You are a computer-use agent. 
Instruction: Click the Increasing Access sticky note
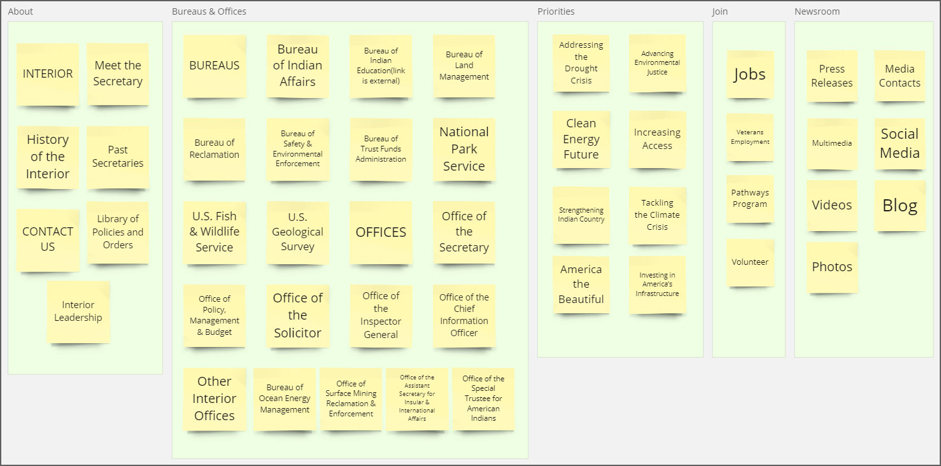click(658, 139)
